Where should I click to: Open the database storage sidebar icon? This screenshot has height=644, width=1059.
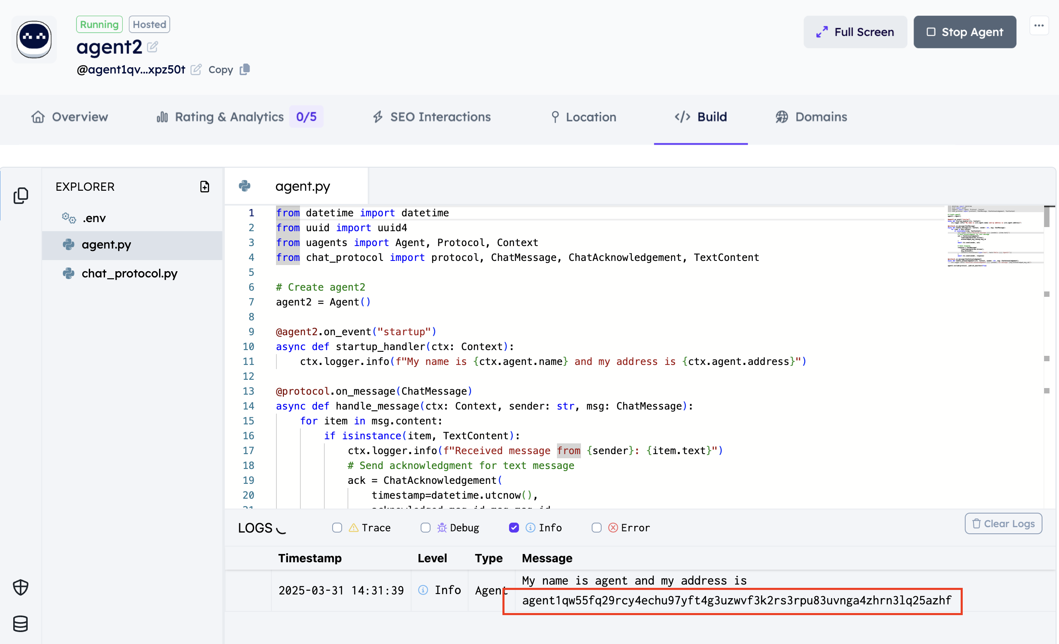21,623
